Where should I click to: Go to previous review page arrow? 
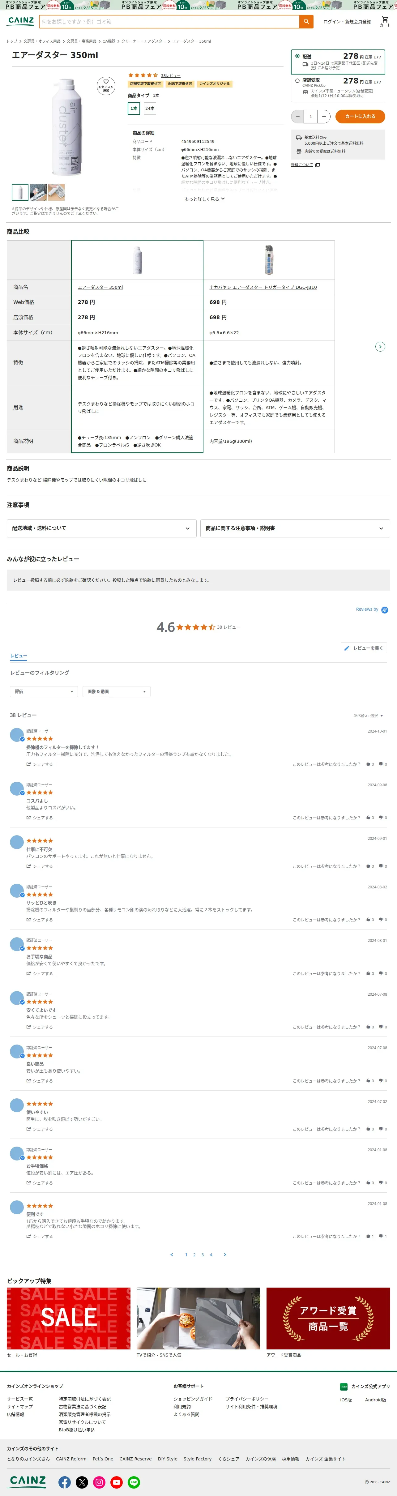[x=172, y=1255]
